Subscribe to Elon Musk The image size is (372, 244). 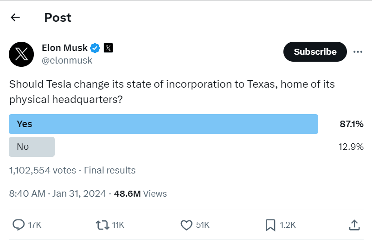315,52
